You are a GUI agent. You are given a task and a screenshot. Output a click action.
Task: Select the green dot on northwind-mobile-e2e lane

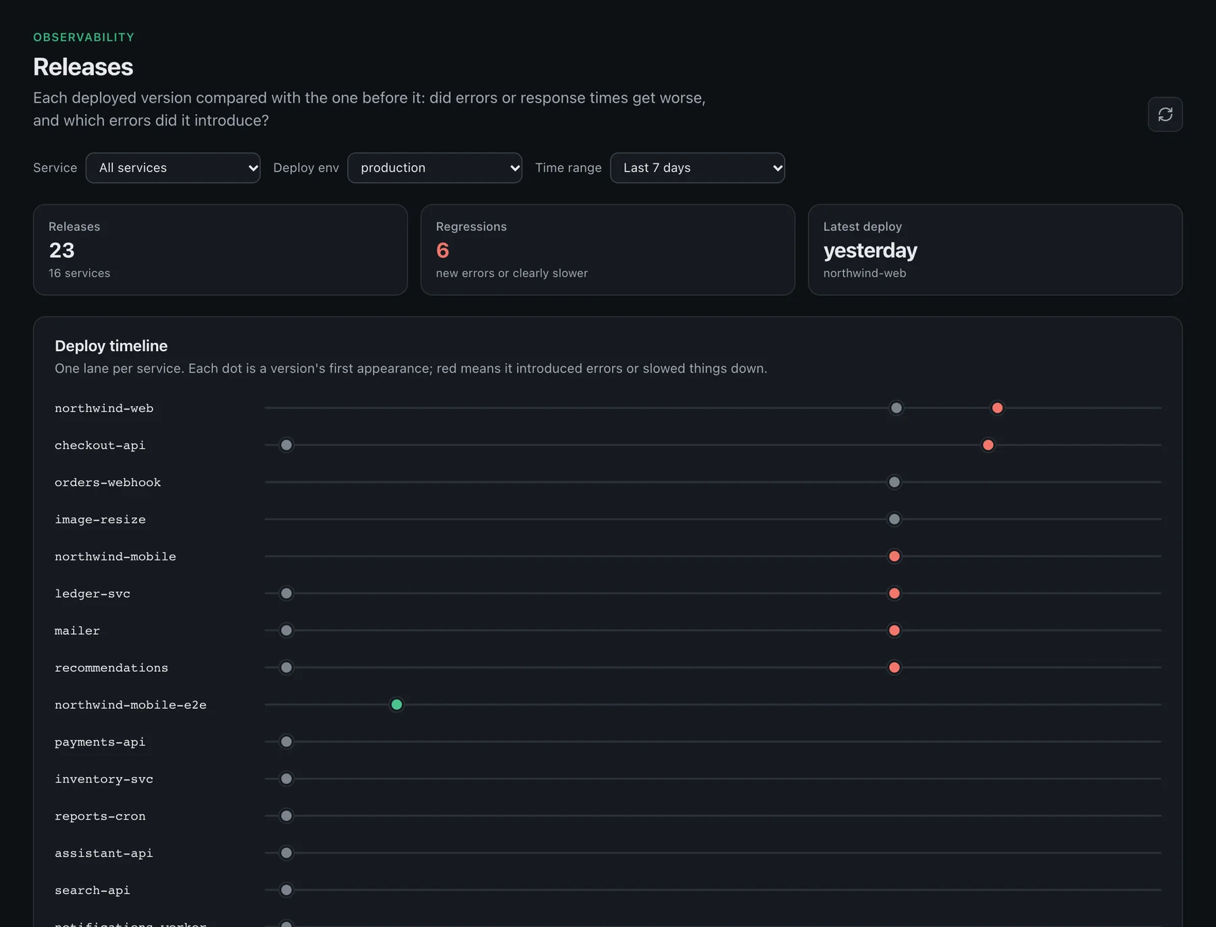397,705
